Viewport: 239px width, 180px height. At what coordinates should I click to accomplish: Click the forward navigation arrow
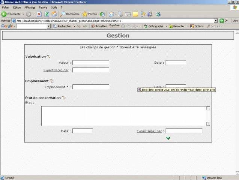point(29,14)
